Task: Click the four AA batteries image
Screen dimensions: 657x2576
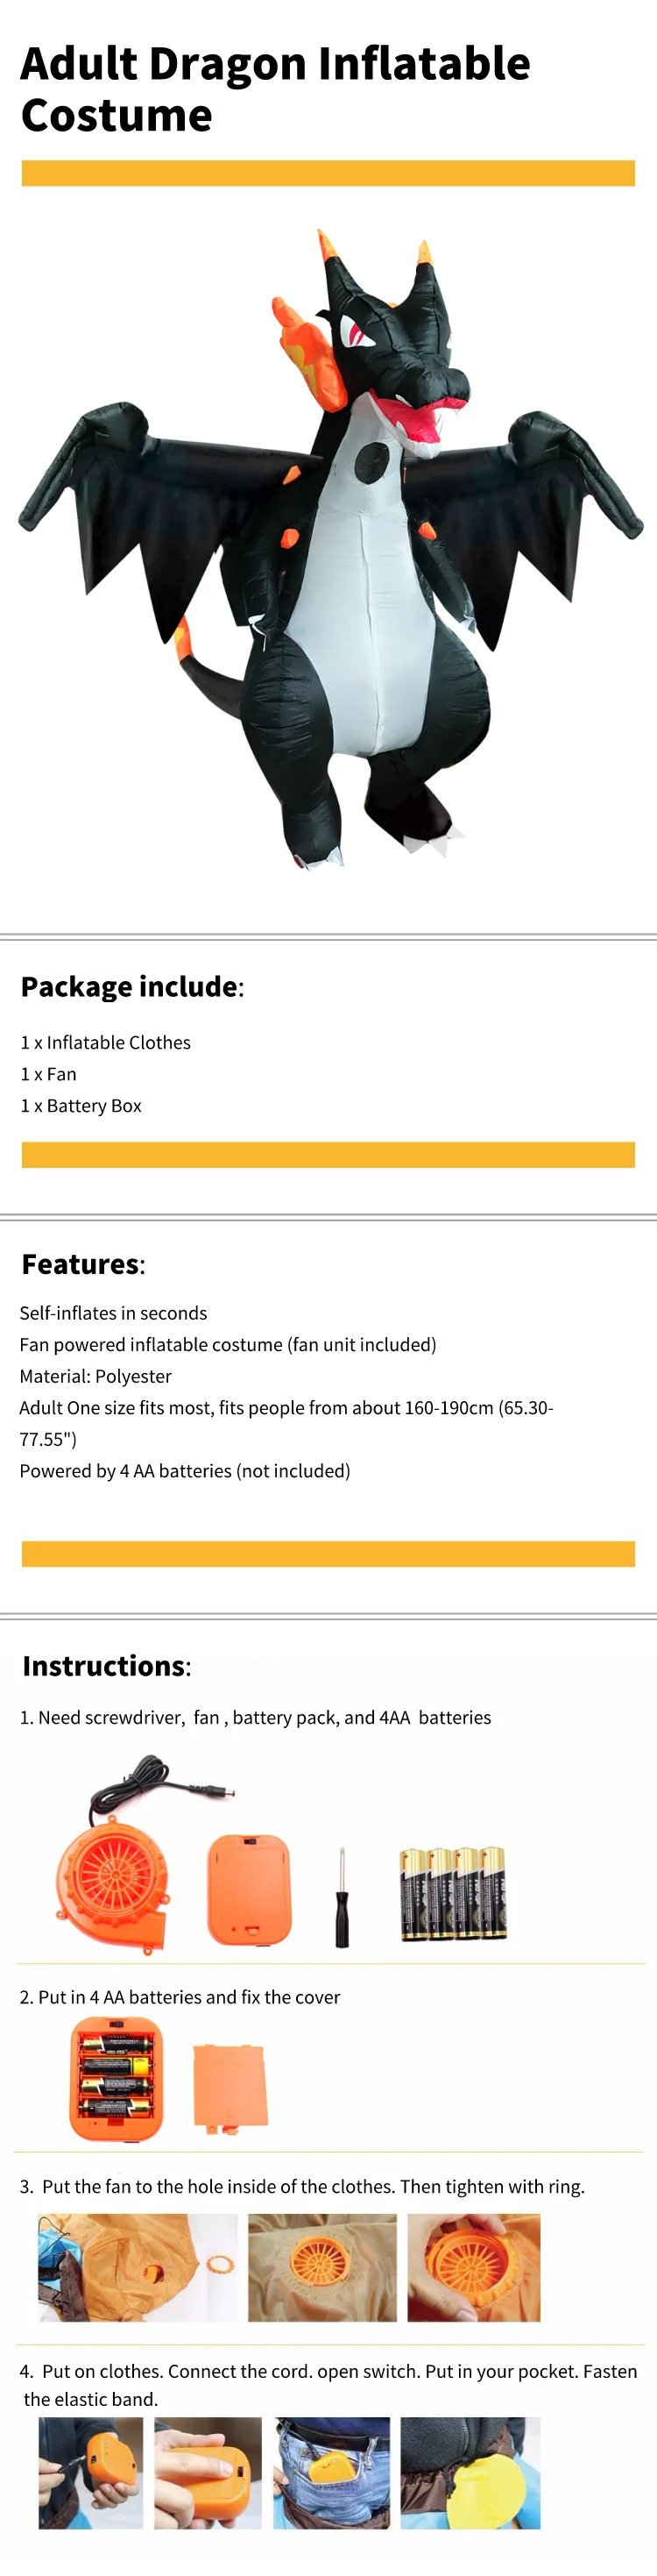Action: click(x=453, y=1893)
